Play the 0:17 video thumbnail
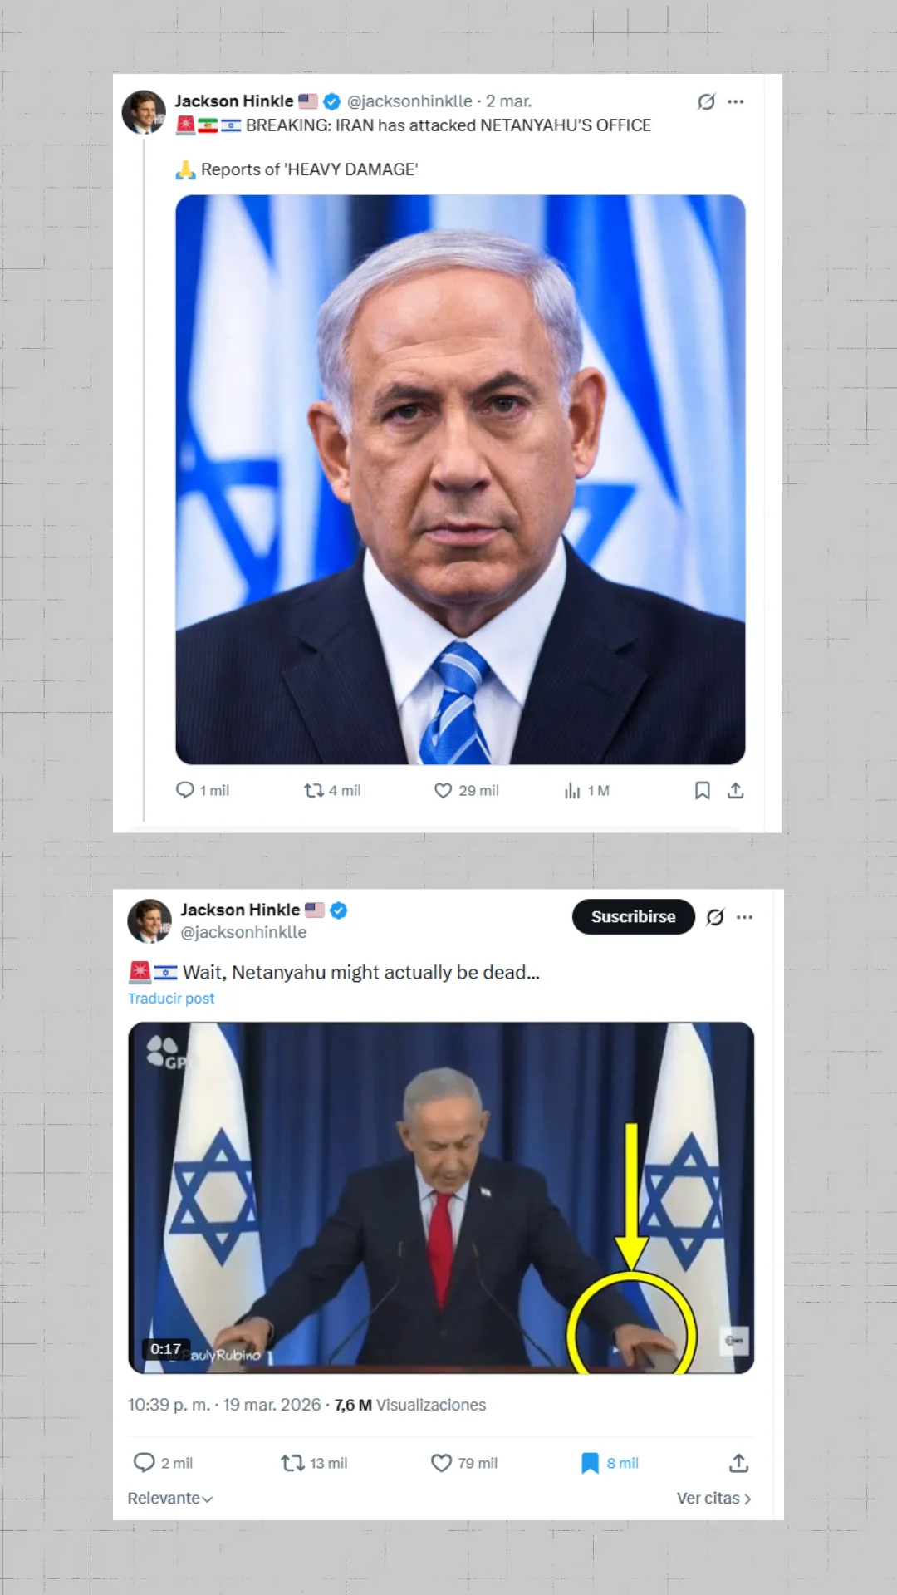 tap(441, 1197)
